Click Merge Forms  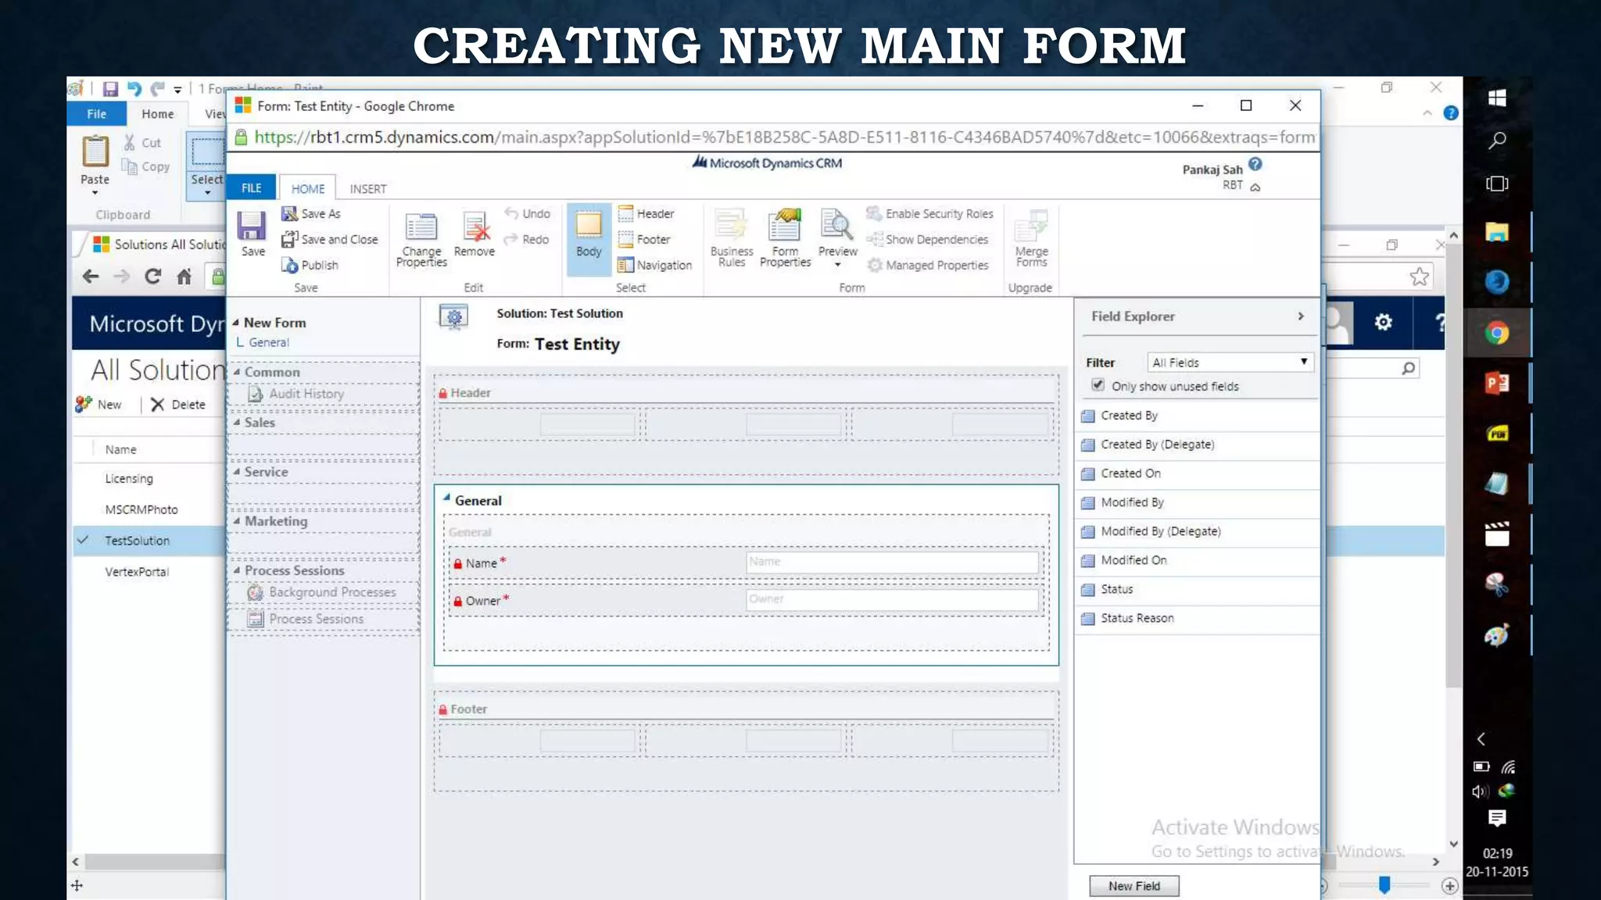coord(1031,239)
